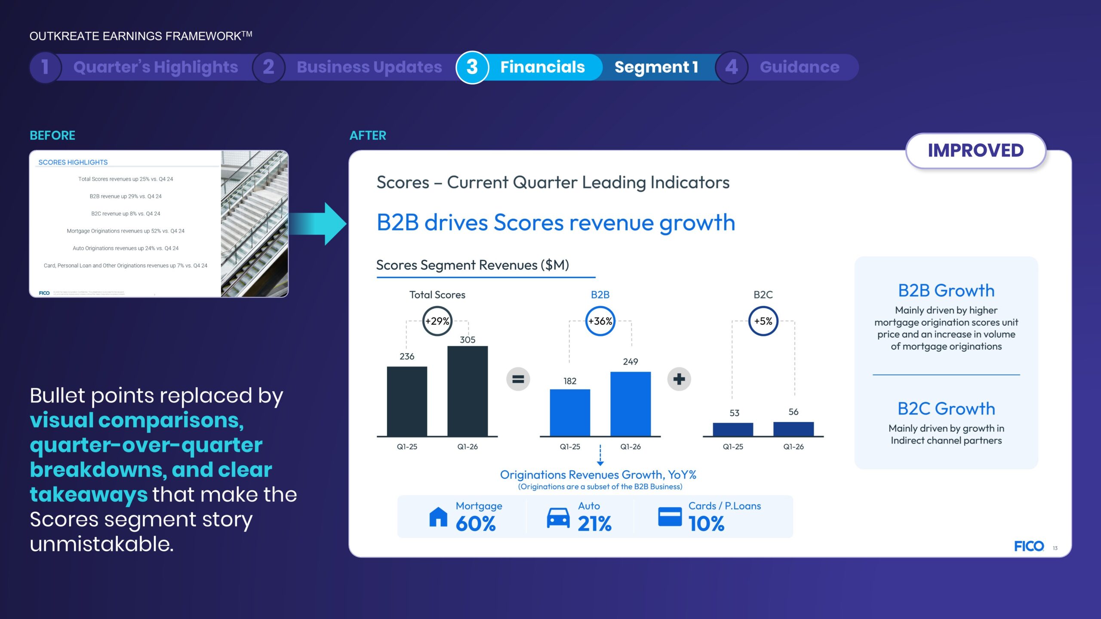Go to the Guidance step

[799, 67]
